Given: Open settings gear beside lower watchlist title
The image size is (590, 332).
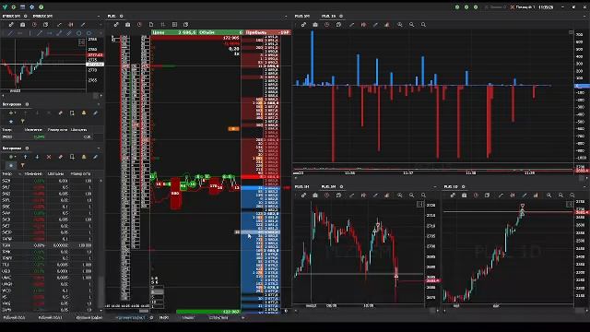Looking at the screenshot, I should click(27, 148).
